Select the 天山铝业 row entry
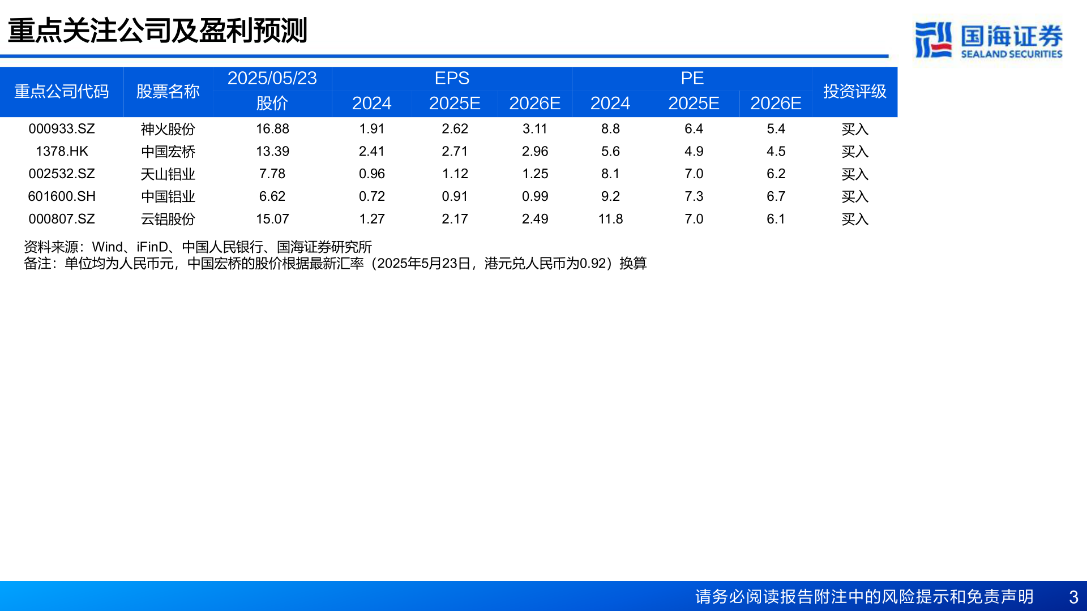This screenshot has height=611, width=1087. pyautogui.click(x=168, y=174)
